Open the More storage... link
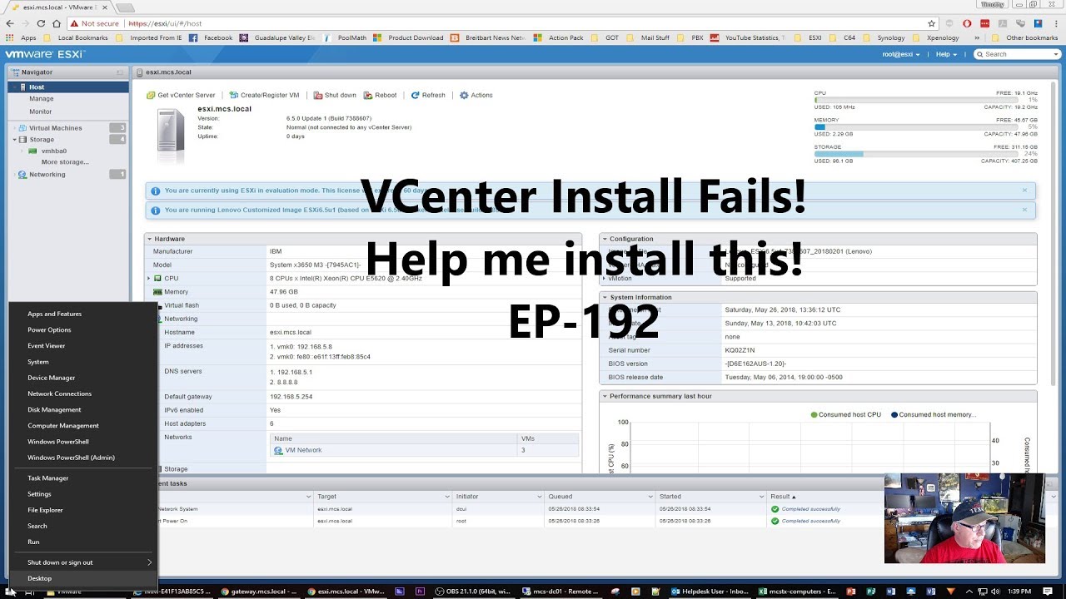The image size is (1066, 599). (65, 162)
